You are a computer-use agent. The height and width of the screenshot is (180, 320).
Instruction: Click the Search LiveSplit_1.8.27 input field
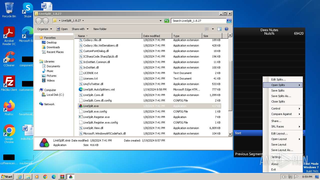199,21
